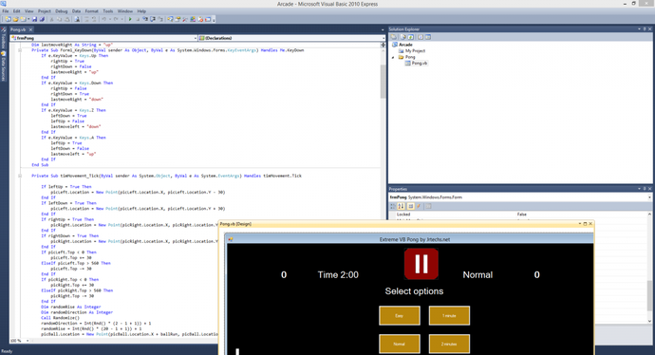Click the Redo toolbar icon
655x355 pixels.
click(116, 19)
